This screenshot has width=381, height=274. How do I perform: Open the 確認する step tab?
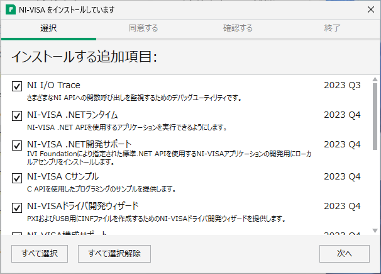click(x=238, y=28)
